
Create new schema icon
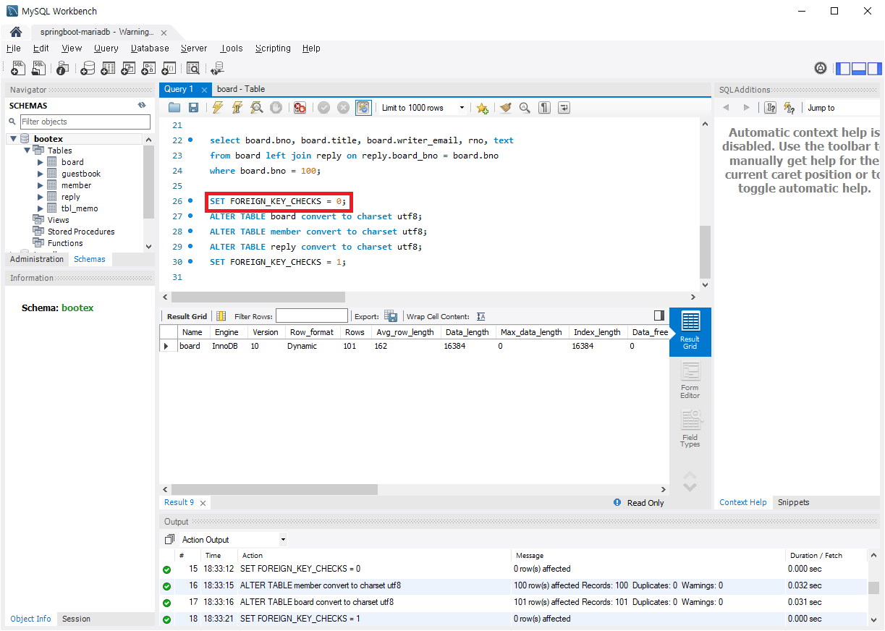(x=88, y=68)
